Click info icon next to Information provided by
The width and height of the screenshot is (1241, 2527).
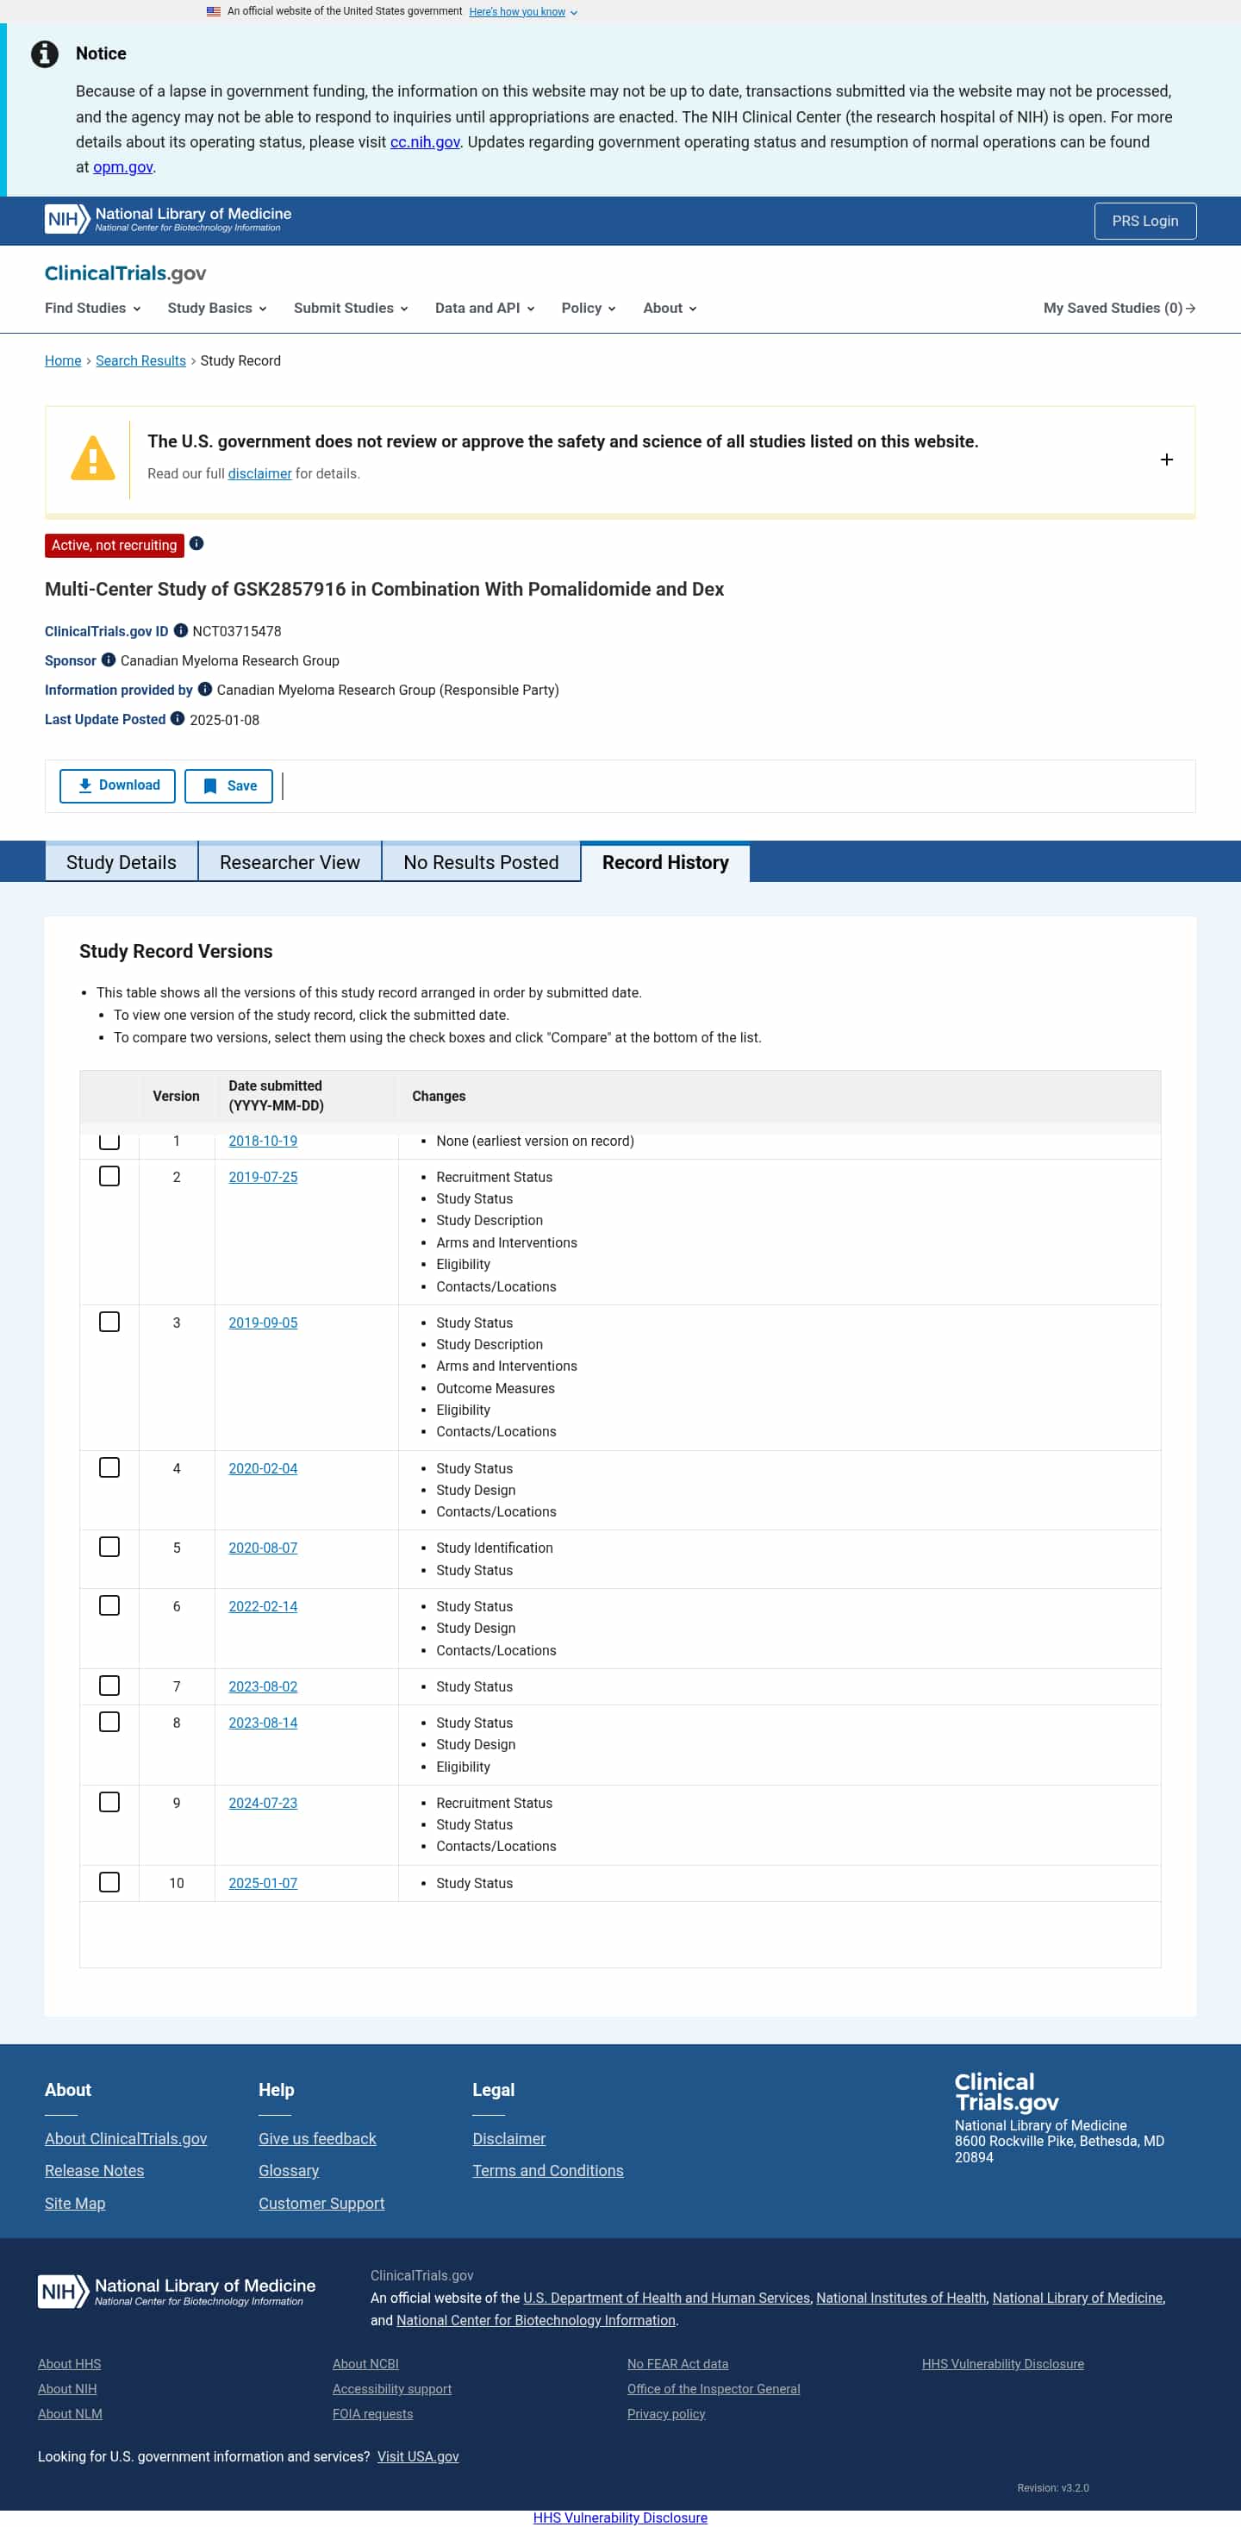tap(205, 690)
